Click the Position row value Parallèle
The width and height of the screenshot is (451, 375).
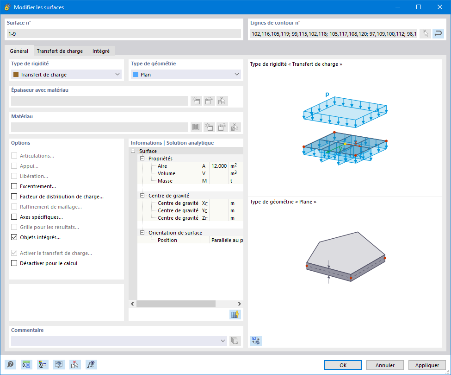pos(226,240)
